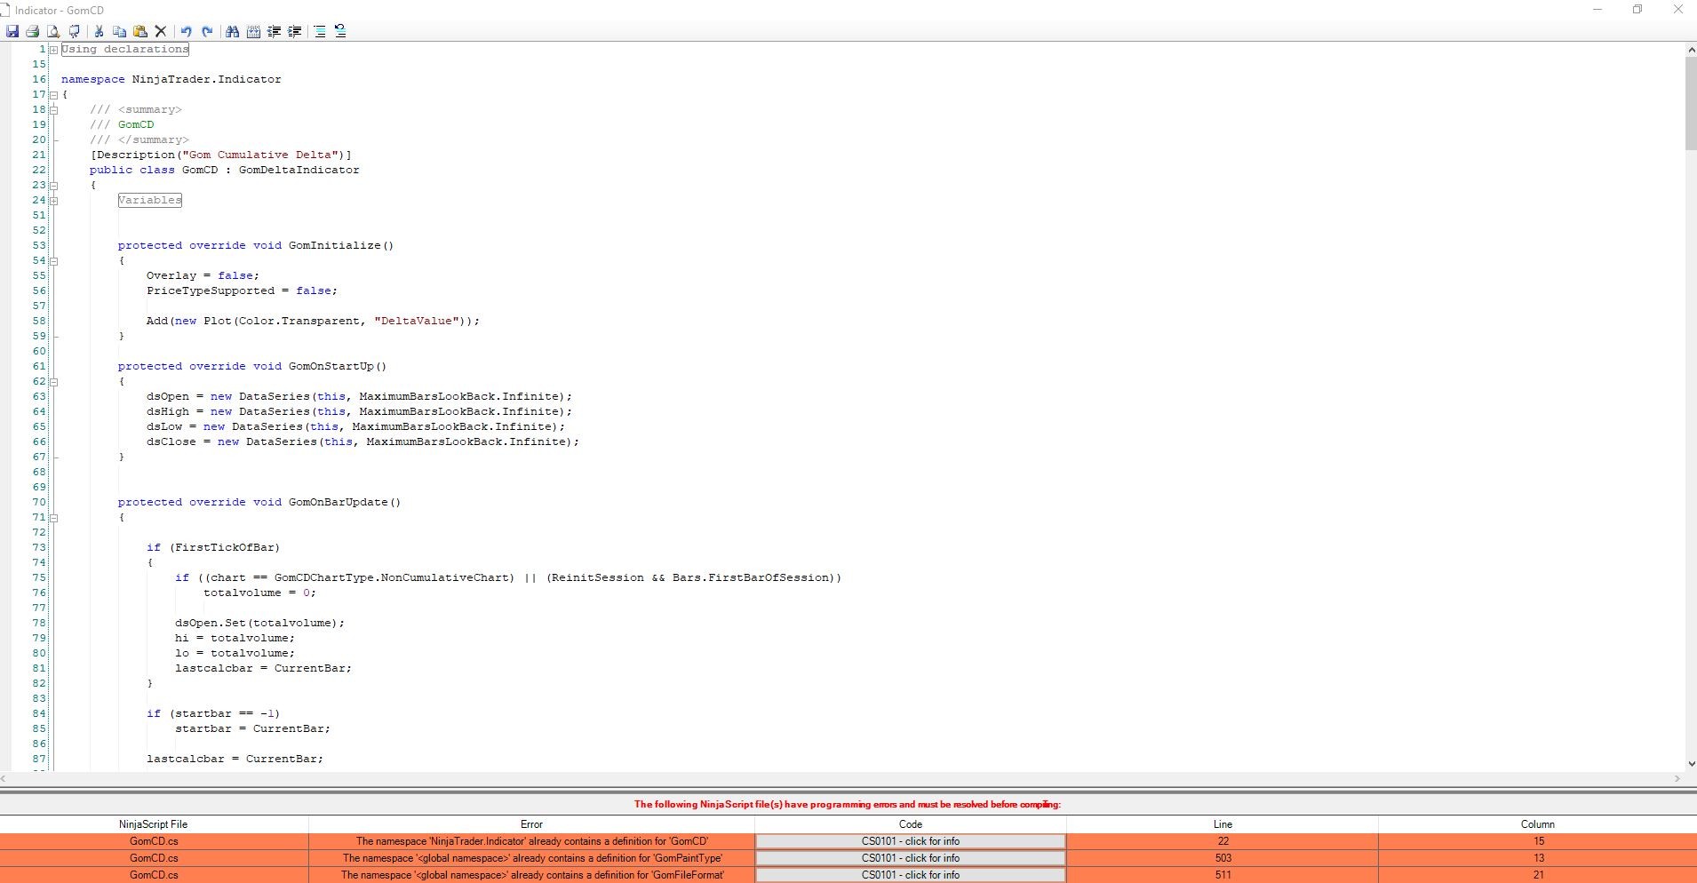This screenshot has height=883, width=1697.
Task: Click CS0101 info button for GomCD error
Action: coord(910,841)
